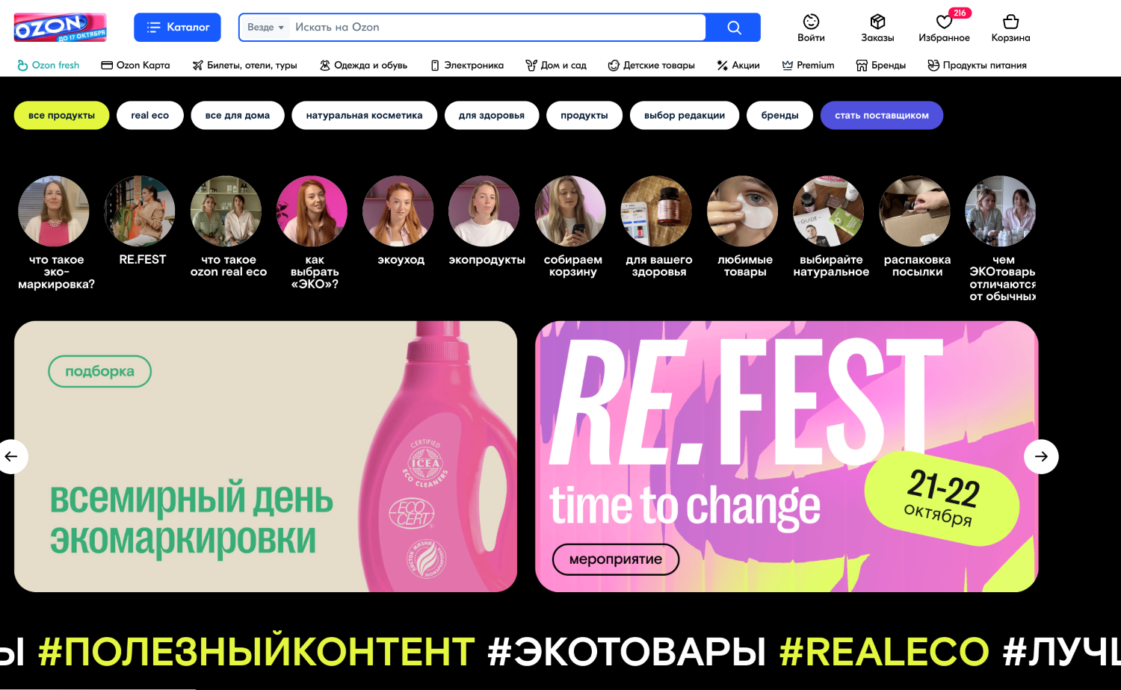This screenshot has height=690, width=1121.
Task: Open the экопродукты story circle
Action: coord(484,211)
